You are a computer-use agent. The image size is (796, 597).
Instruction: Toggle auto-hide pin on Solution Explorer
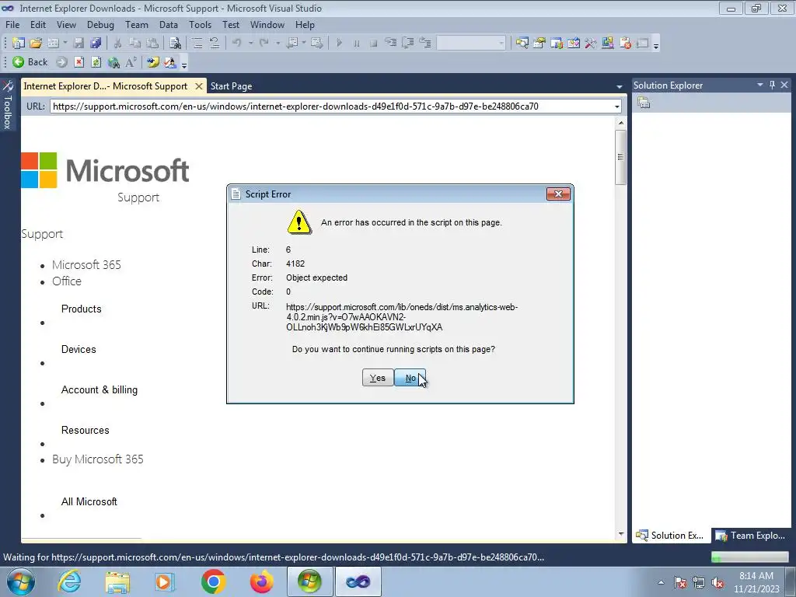click(x=772, y=85)
